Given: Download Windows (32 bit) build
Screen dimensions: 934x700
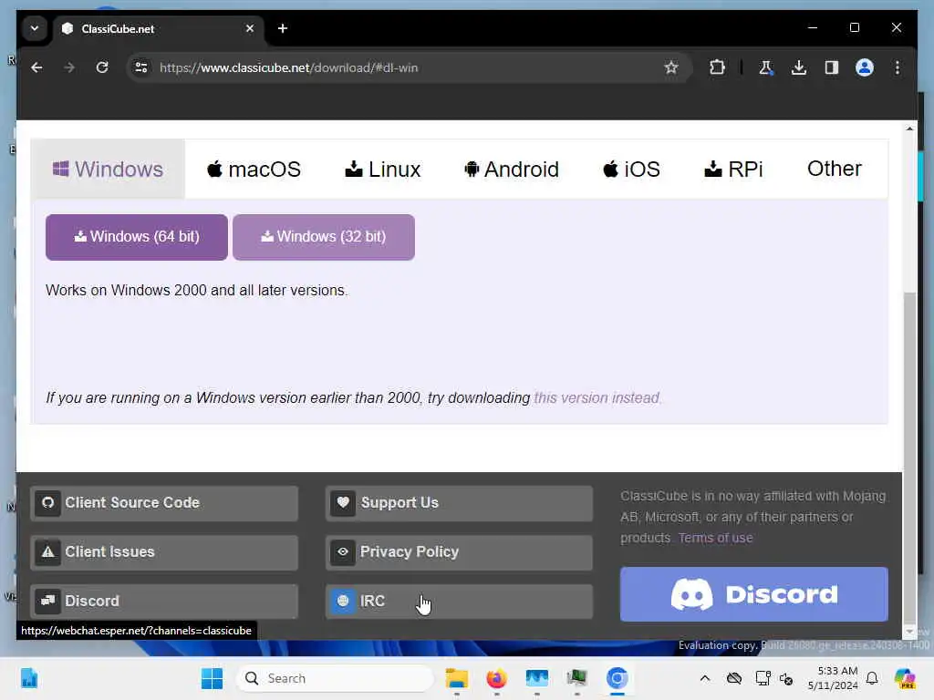Looking at the screenshot, I should pyautogui.click(x=324, y=237).
